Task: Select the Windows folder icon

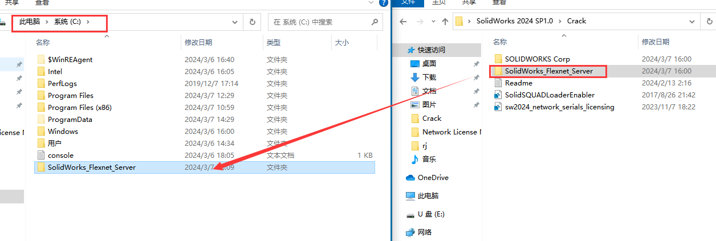Action: (x=40, y=131)
